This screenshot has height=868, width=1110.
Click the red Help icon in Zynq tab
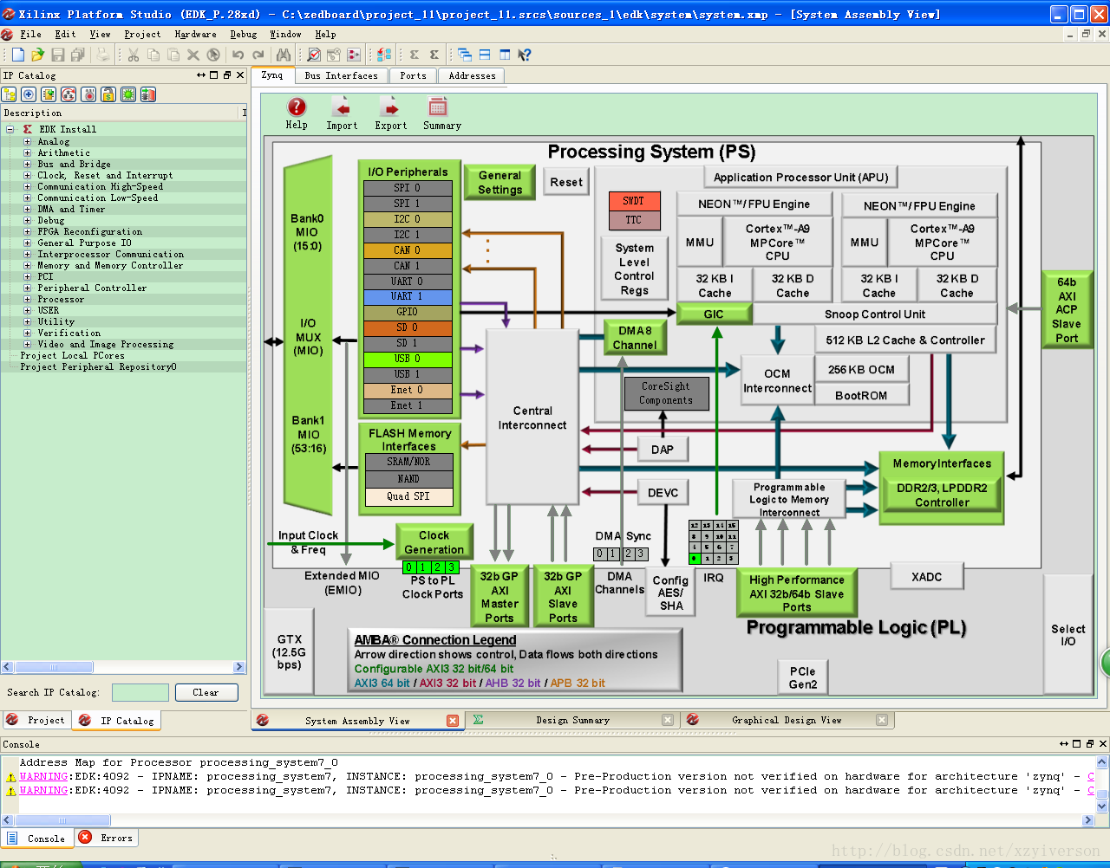(297, 107)
